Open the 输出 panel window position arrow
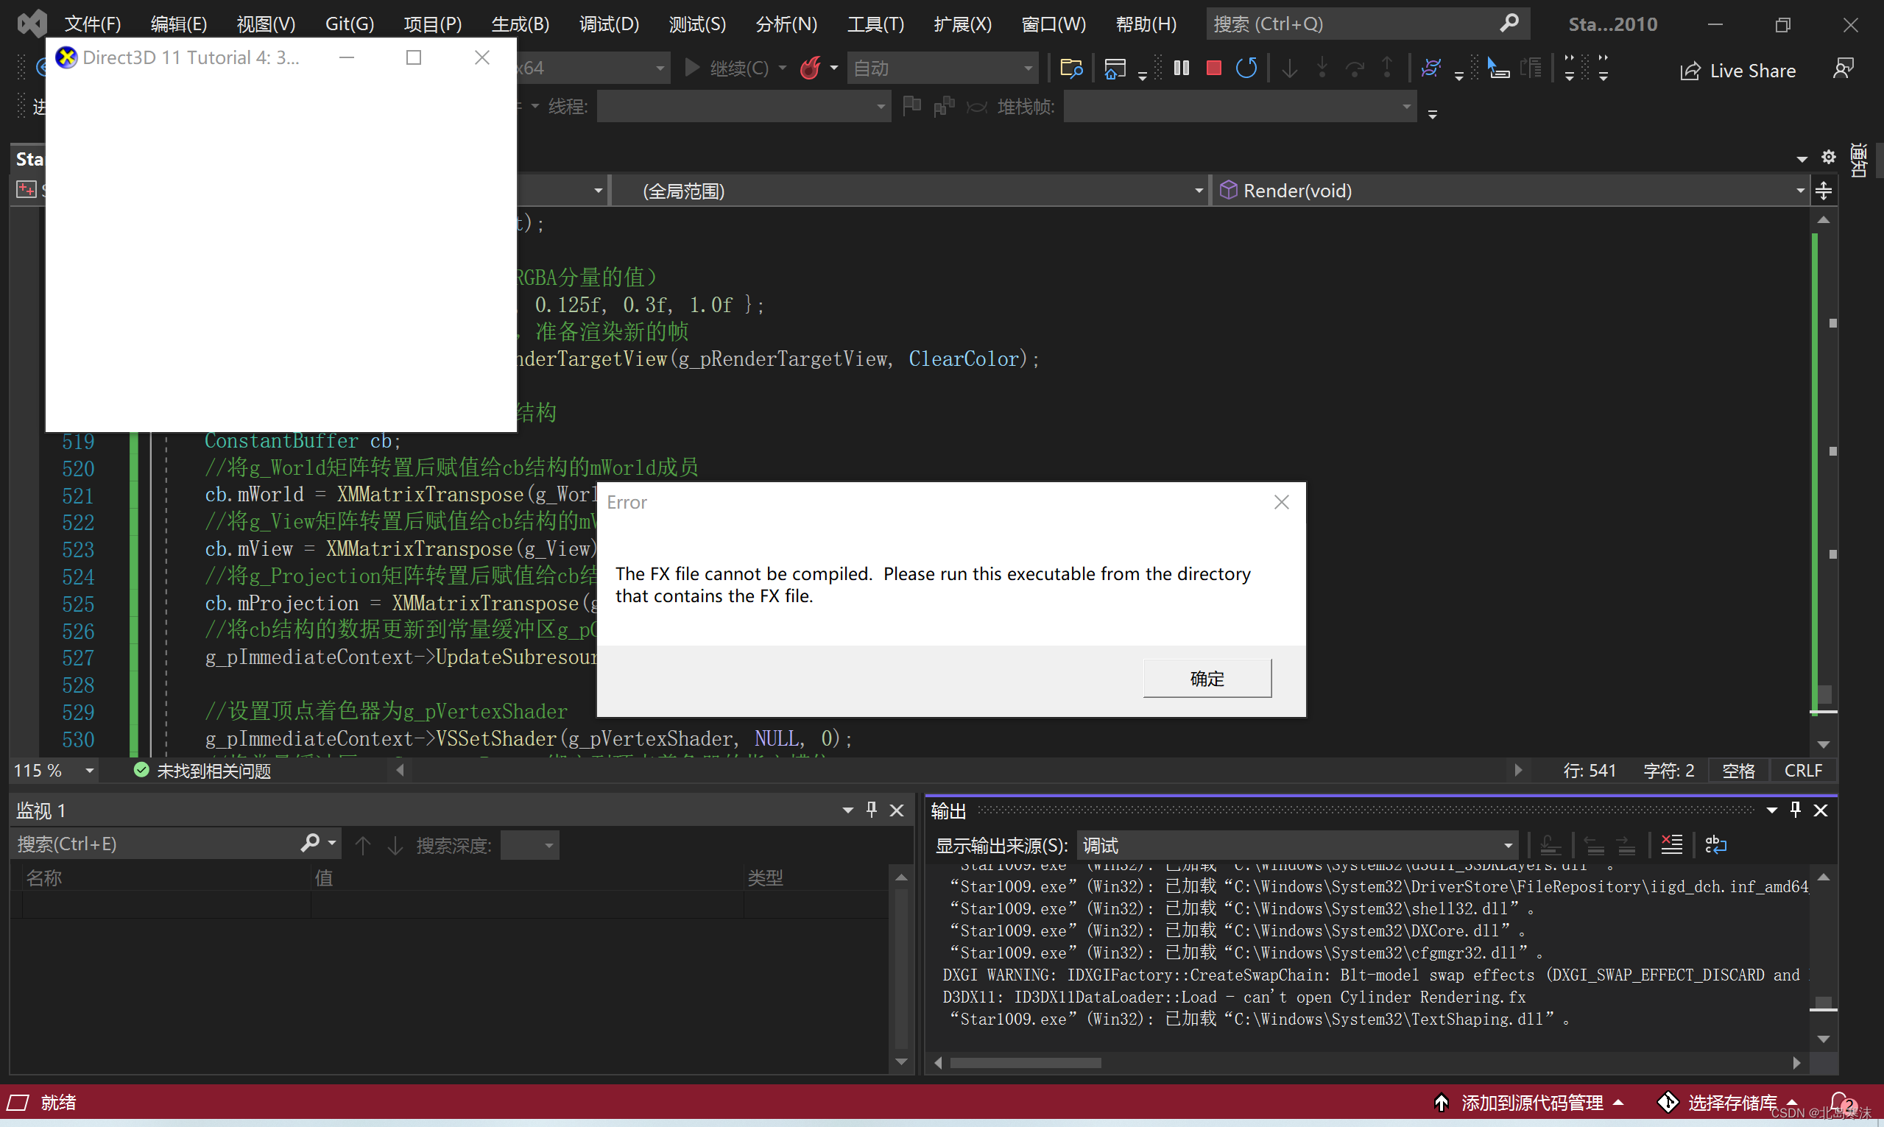The image size is (1884, 1127). [x=1771, y=810]
